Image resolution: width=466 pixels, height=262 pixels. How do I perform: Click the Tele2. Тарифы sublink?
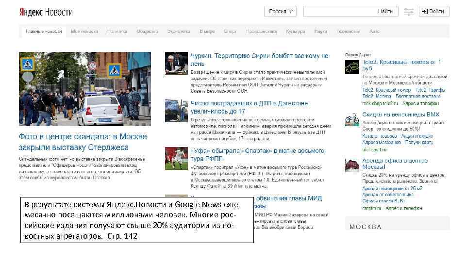(x=430, y=90)
